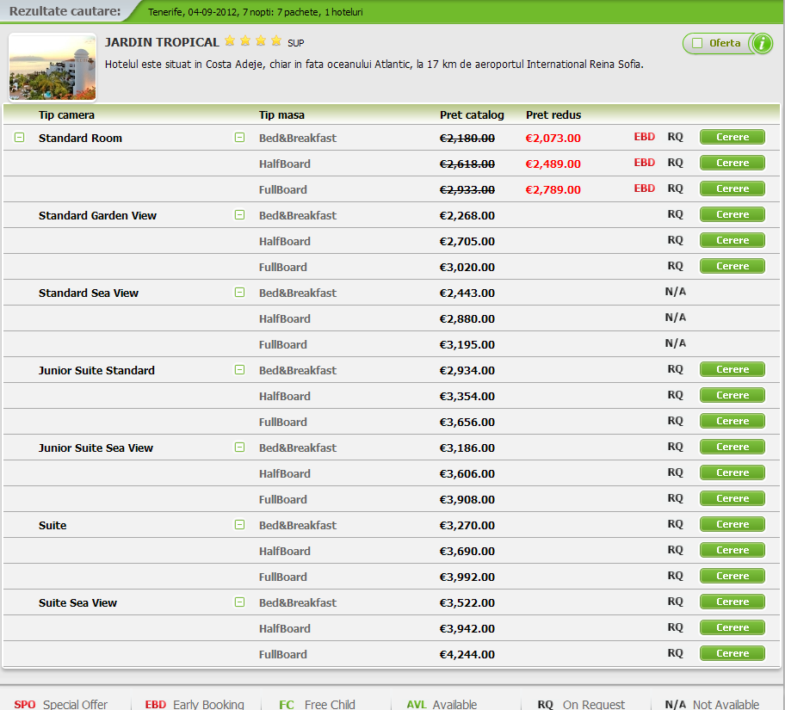Image resolution: width=785 pixels, height=710 pixels.
Task: Collapse the Standard Garden View group
Action: [239, 215]
